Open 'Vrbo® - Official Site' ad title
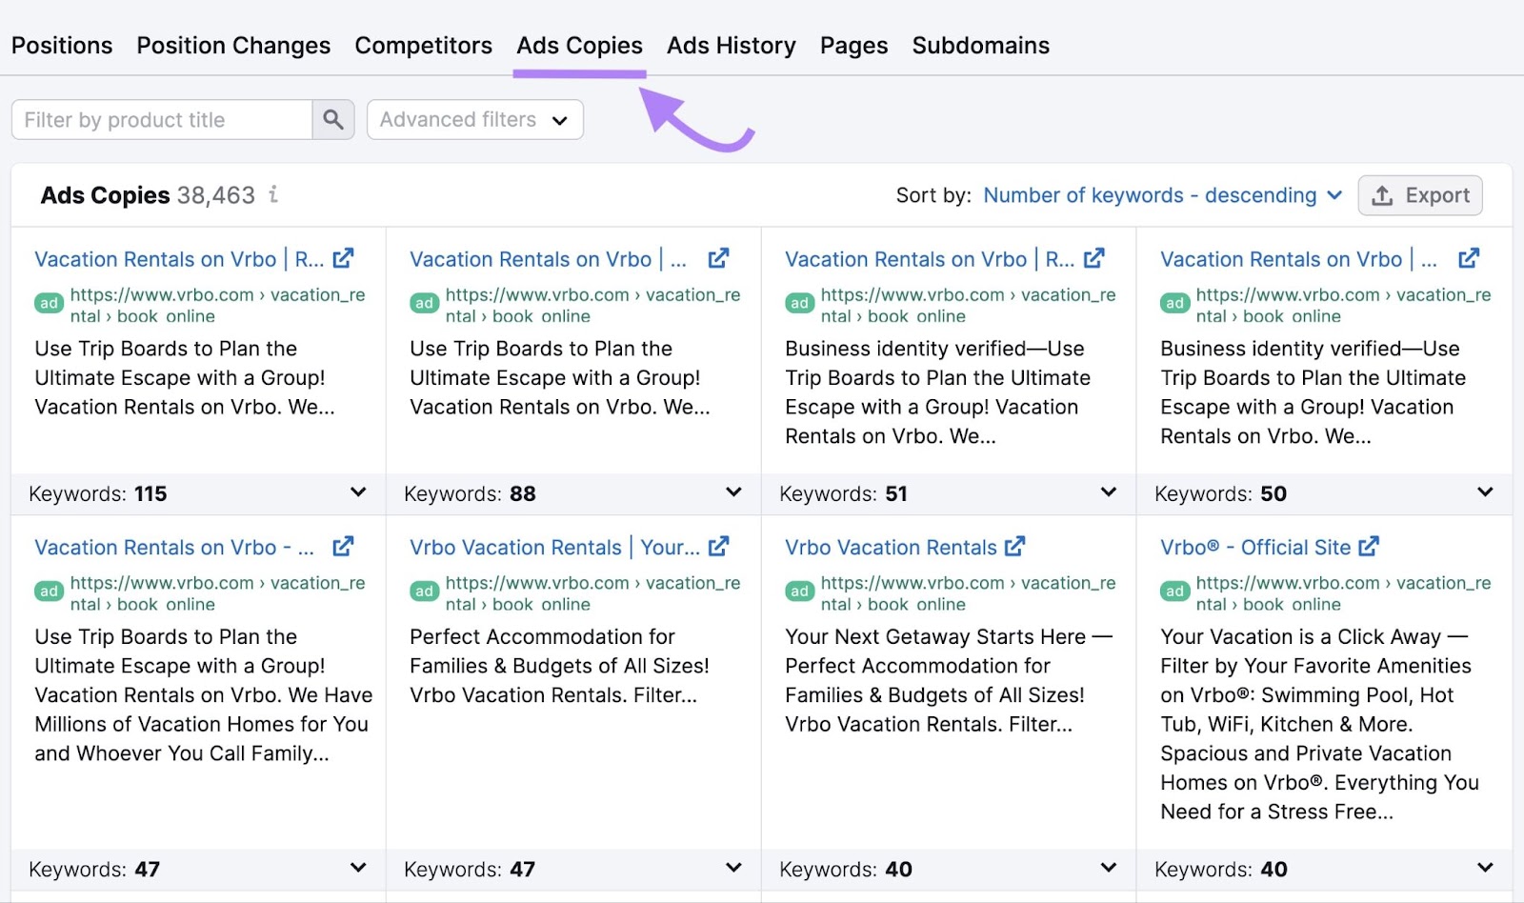The height and width of the screenshot is (903, 1524). click(1255, 548)
